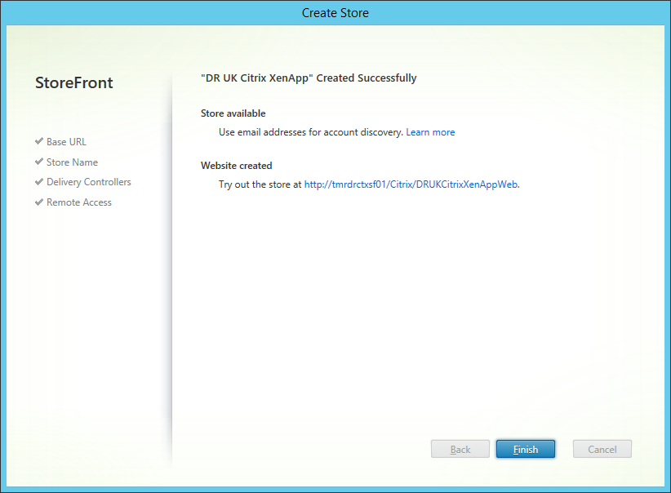This screenshot has height=493, width=671.
Task: Click the "Try out the store at" text
Action: 260,184
